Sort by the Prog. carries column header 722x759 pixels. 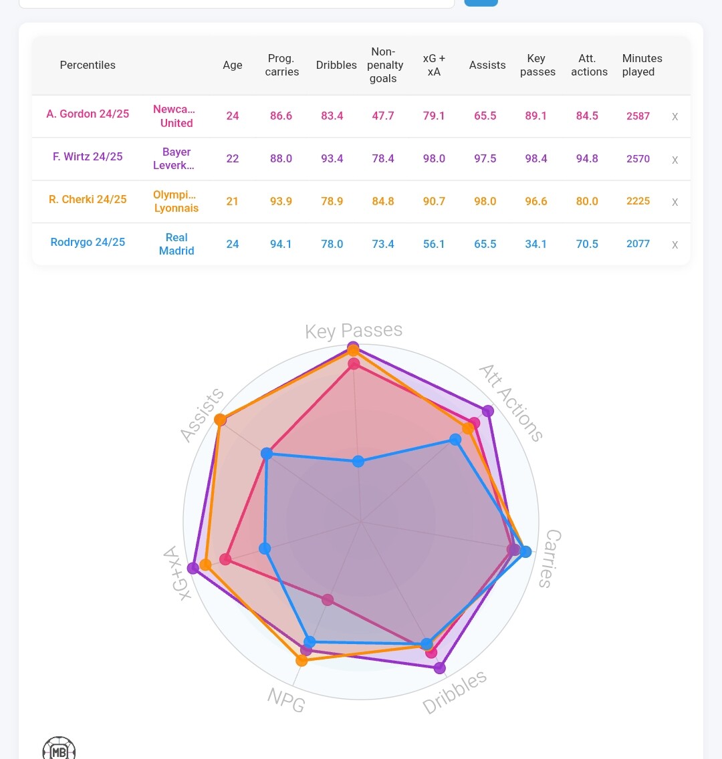coord(281,65)
